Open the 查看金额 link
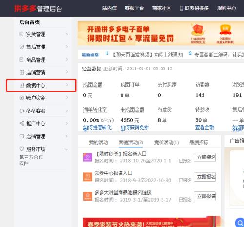244x227 pixels. point(205,127)
